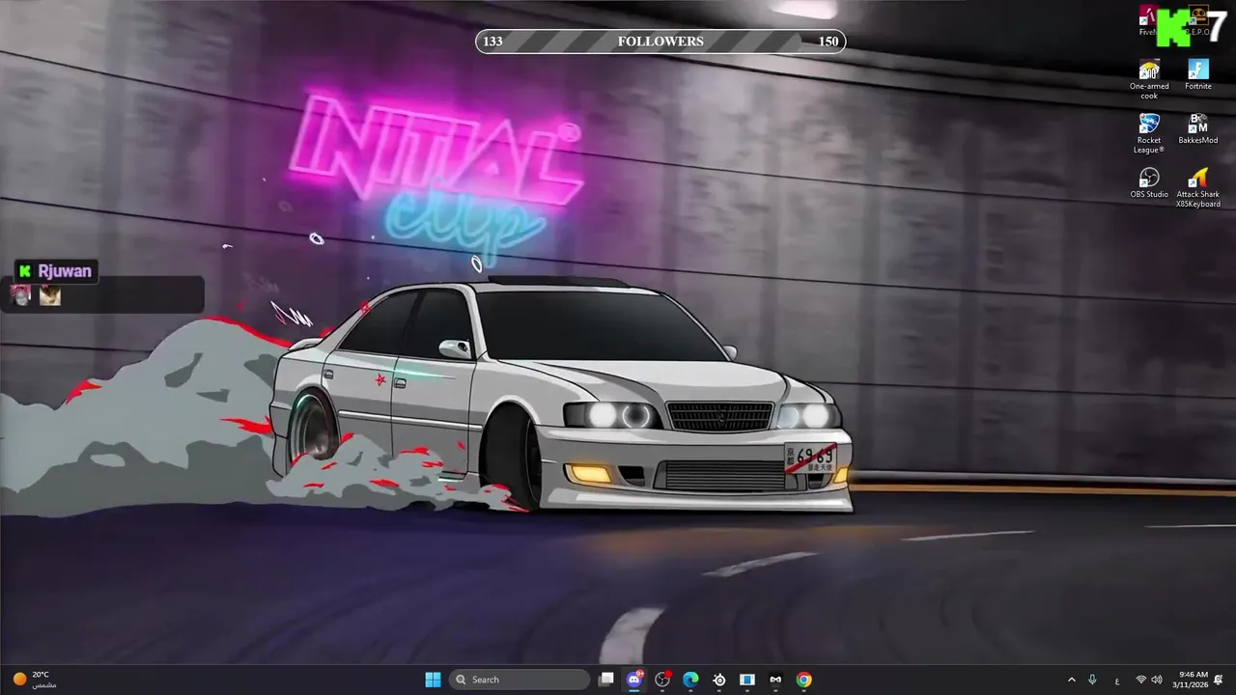1236x695 pixels.
Task: Launch the Rocket League desktop shortcut
Action: click(x=1149, y=133)
